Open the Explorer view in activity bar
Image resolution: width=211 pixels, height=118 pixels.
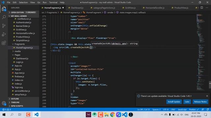coord(4,9)
